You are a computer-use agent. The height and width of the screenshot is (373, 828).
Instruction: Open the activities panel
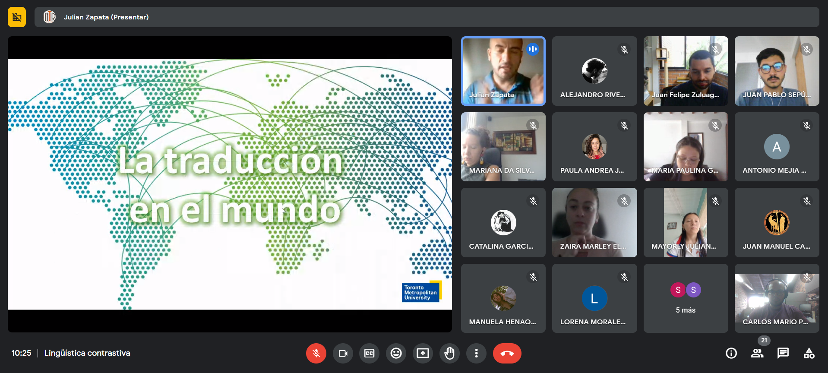pyautogui.click(x=809, y=354)
